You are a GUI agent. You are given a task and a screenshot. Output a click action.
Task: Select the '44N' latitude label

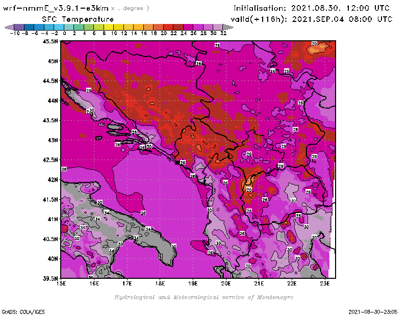pyautogui.click(x=53, y=100)
